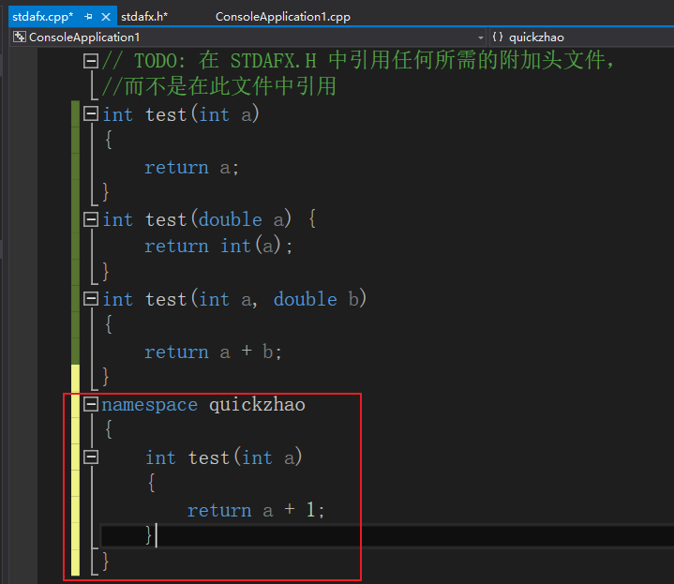Screen dimensions: 674x584
Task: Pin the stdafx.cpp tab
Action: coord(88,17)
